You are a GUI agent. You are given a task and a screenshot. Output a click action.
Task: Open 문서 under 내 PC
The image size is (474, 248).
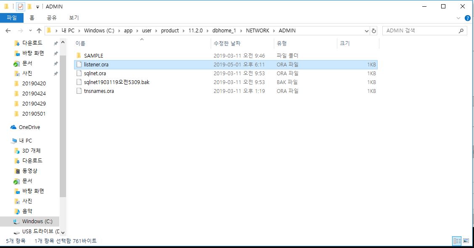(27, 181)
